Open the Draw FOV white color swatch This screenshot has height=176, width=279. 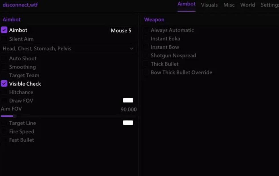tap(128, 100)
